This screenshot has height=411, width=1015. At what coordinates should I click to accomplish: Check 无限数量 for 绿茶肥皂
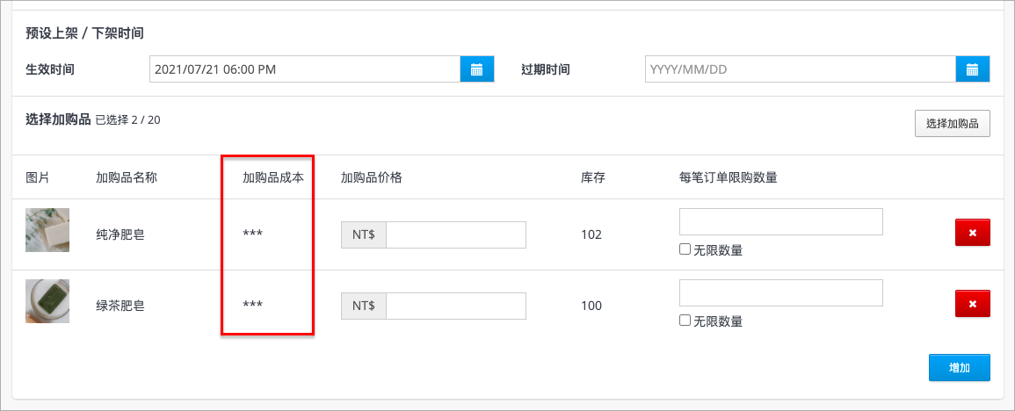(685, 321)
